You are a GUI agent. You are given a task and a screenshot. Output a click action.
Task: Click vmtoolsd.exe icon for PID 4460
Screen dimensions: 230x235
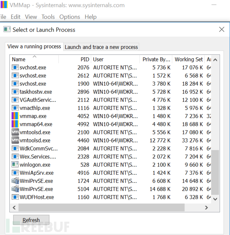15,140
